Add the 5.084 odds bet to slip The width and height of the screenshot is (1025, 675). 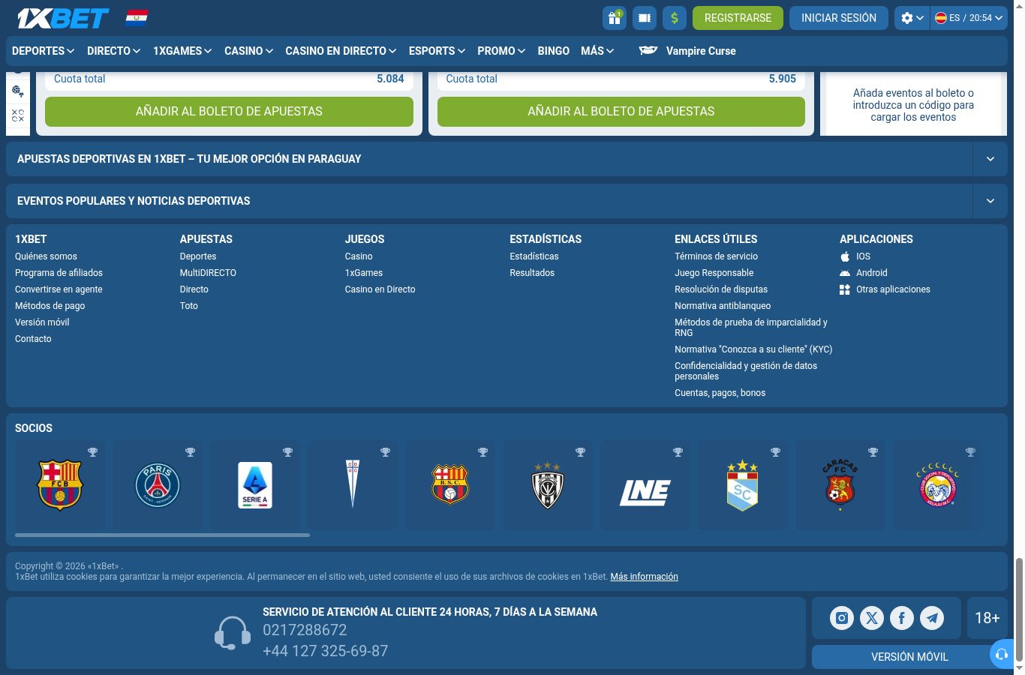229,111
